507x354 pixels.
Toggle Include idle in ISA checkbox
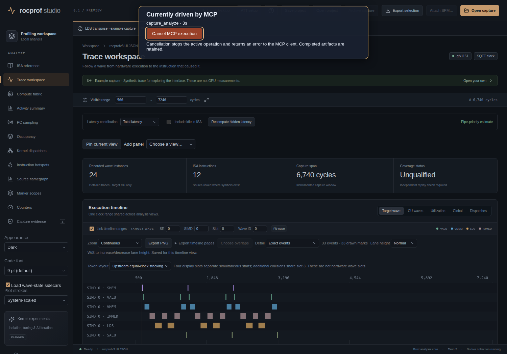169,122
